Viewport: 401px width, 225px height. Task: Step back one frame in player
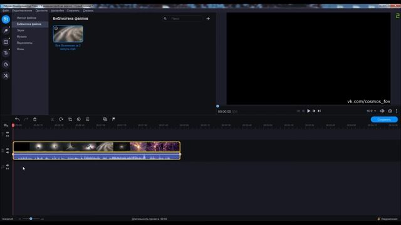click(303, 111)
